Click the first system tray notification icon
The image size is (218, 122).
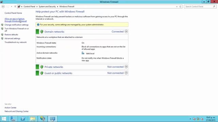click(194, 119)
